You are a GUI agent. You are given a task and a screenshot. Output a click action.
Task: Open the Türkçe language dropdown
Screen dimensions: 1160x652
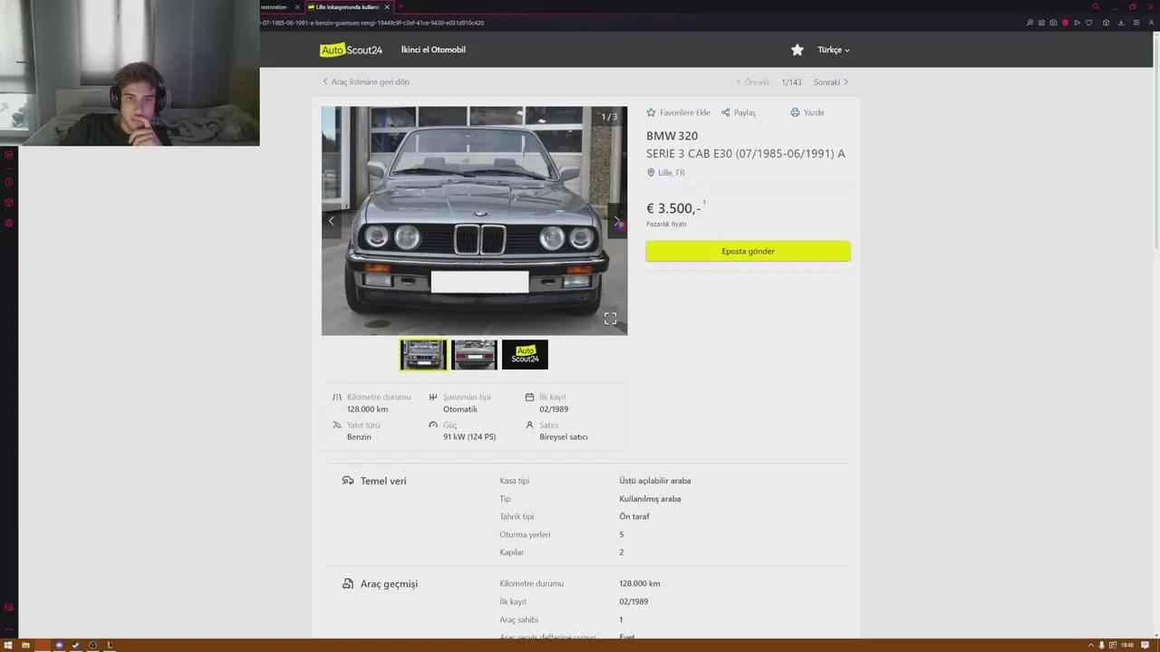pyautogui.click(x=834, y=50)
